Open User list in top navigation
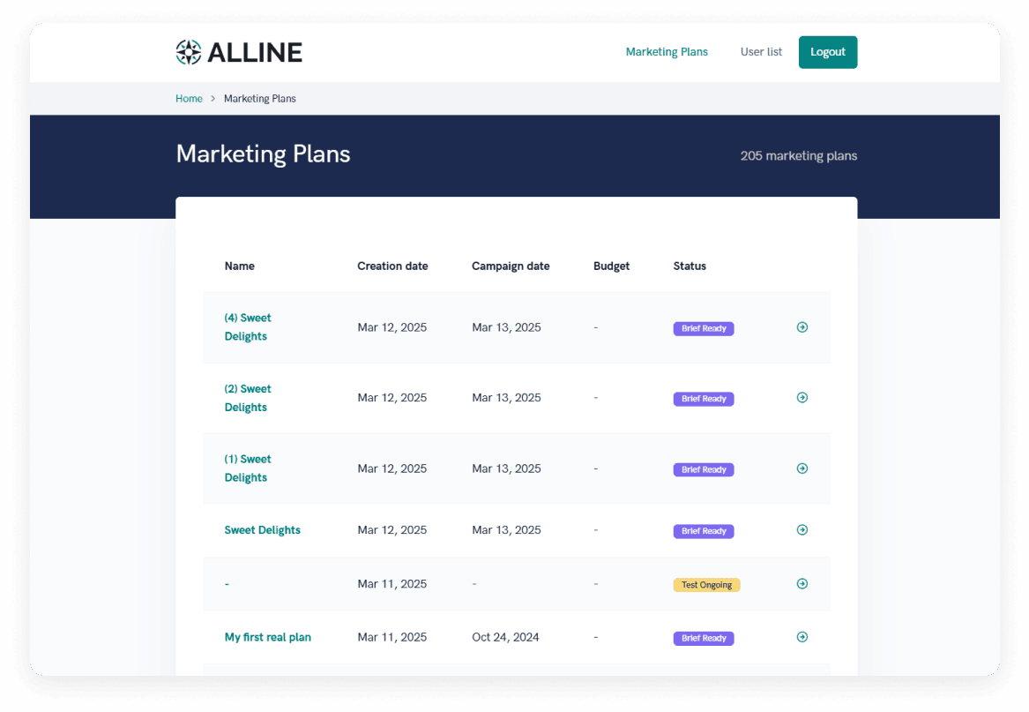The width and height of the screenshot is (1029, 712). [761, 52]
